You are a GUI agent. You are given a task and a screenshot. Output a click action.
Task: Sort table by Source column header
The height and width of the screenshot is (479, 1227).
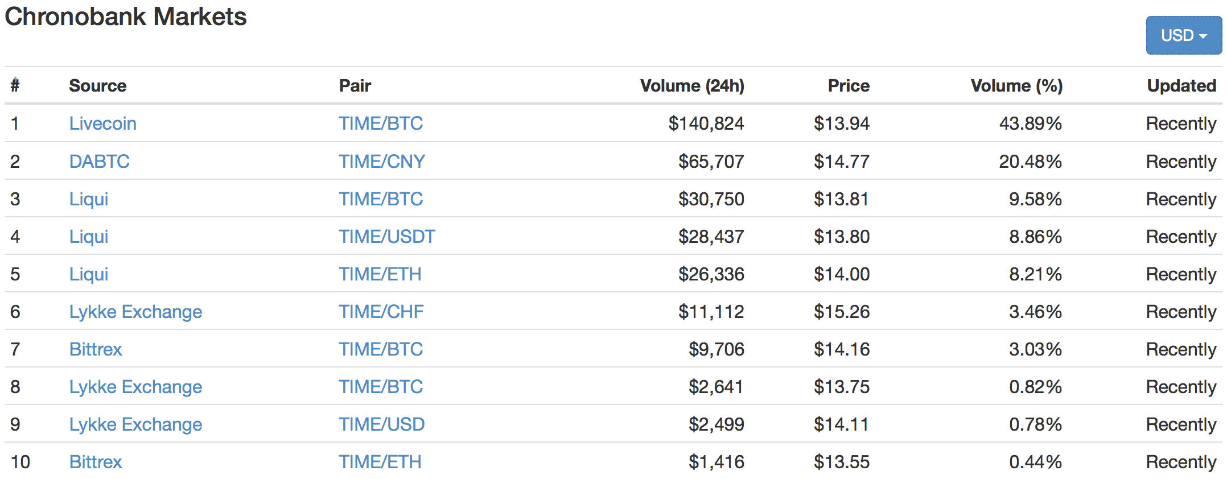97,86
